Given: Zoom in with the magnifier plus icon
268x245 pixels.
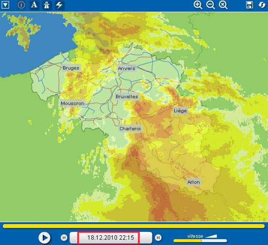Looking at the screenshot, I should point(198,5).
